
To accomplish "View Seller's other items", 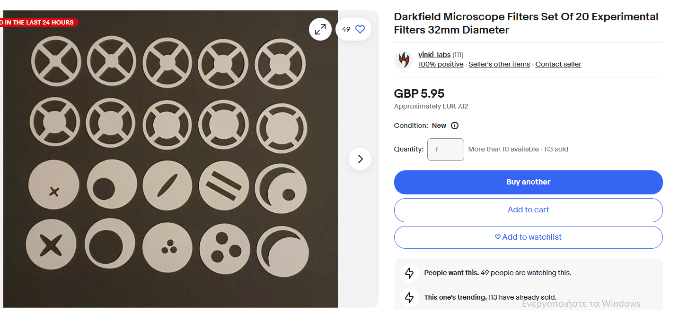I will click(499, 64).
